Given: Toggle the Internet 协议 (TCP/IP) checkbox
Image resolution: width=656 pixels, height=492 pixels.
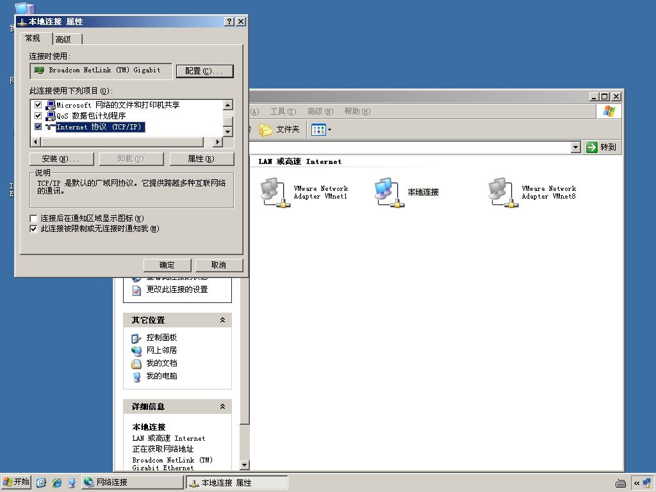Looking at the screenshot, I should tap(38, 126).
